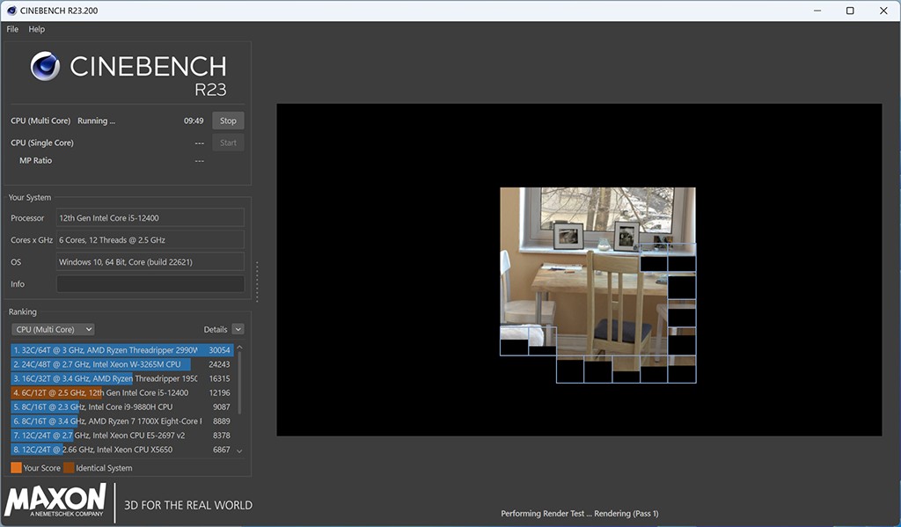Open the CPU (Multi Core) ranking dropdown
The width and height of the screenshot is (901, 527).
[x=53, y=329]
